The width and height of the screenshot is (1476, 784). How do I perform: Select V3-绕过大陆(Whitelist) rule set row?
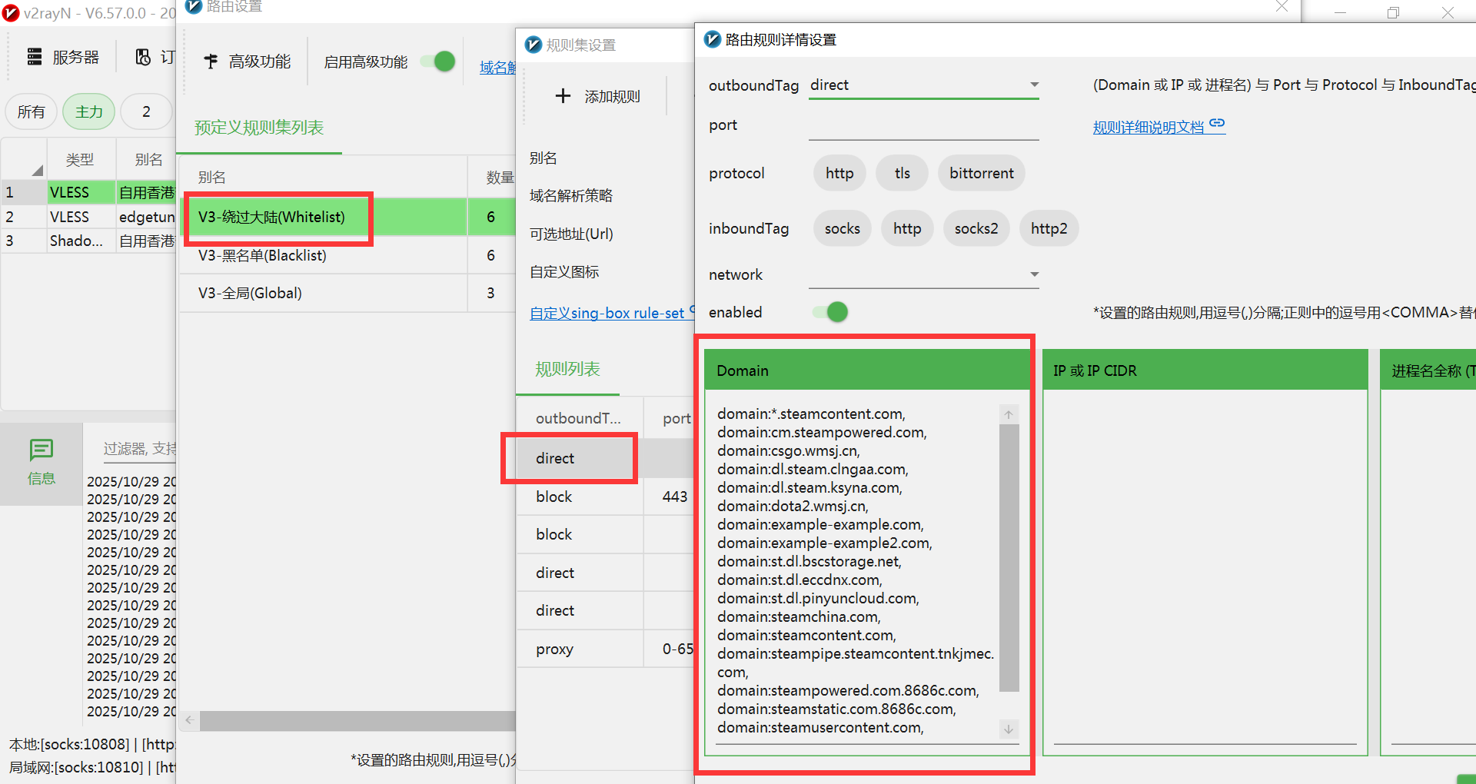tap(347, 217)
